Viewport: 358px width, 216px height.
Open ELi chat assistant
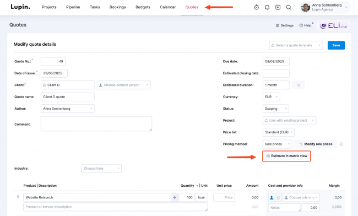click(x=334, y=25)
